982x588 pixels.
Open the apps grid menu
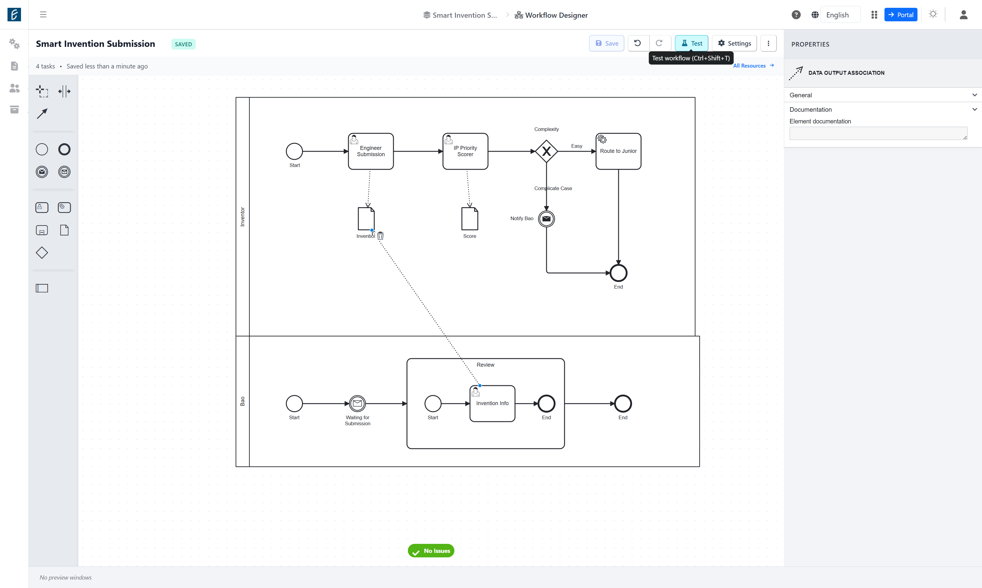[874, 15]
